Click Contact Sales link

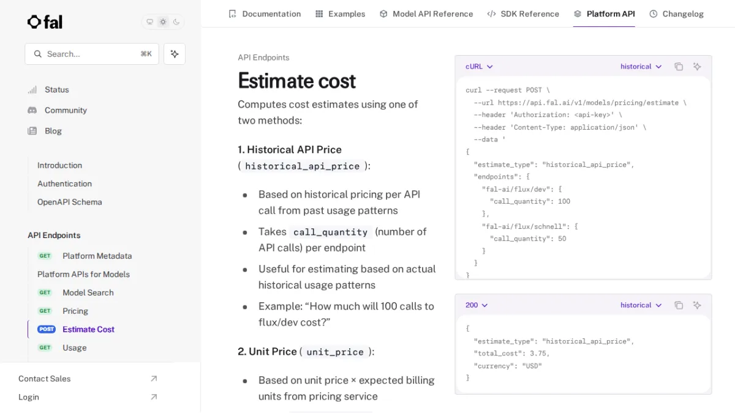[x=44, y=379]
